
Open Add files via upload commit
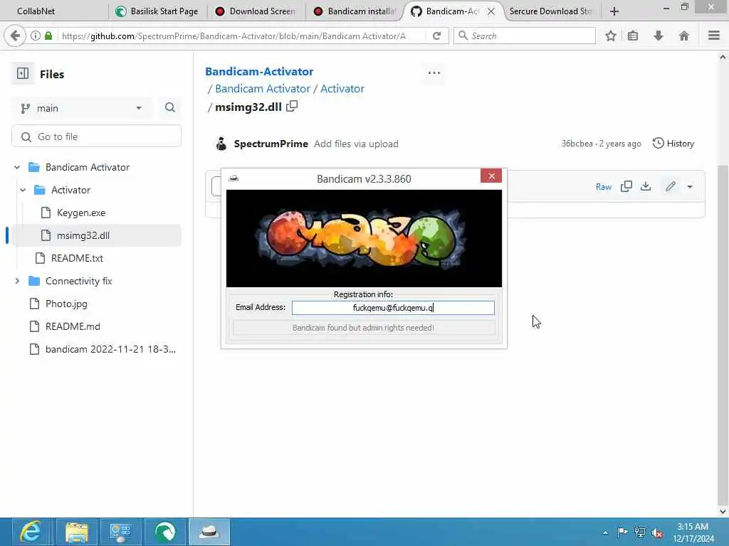click(x=356, y=144)
